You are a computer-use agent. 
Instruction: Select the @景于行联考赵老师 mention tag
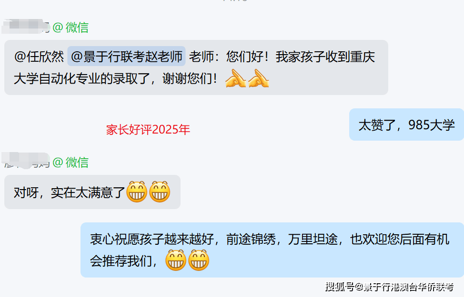126,56
